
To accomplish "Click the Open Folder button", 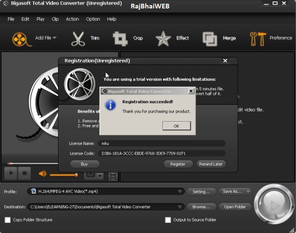I will 235,207.
